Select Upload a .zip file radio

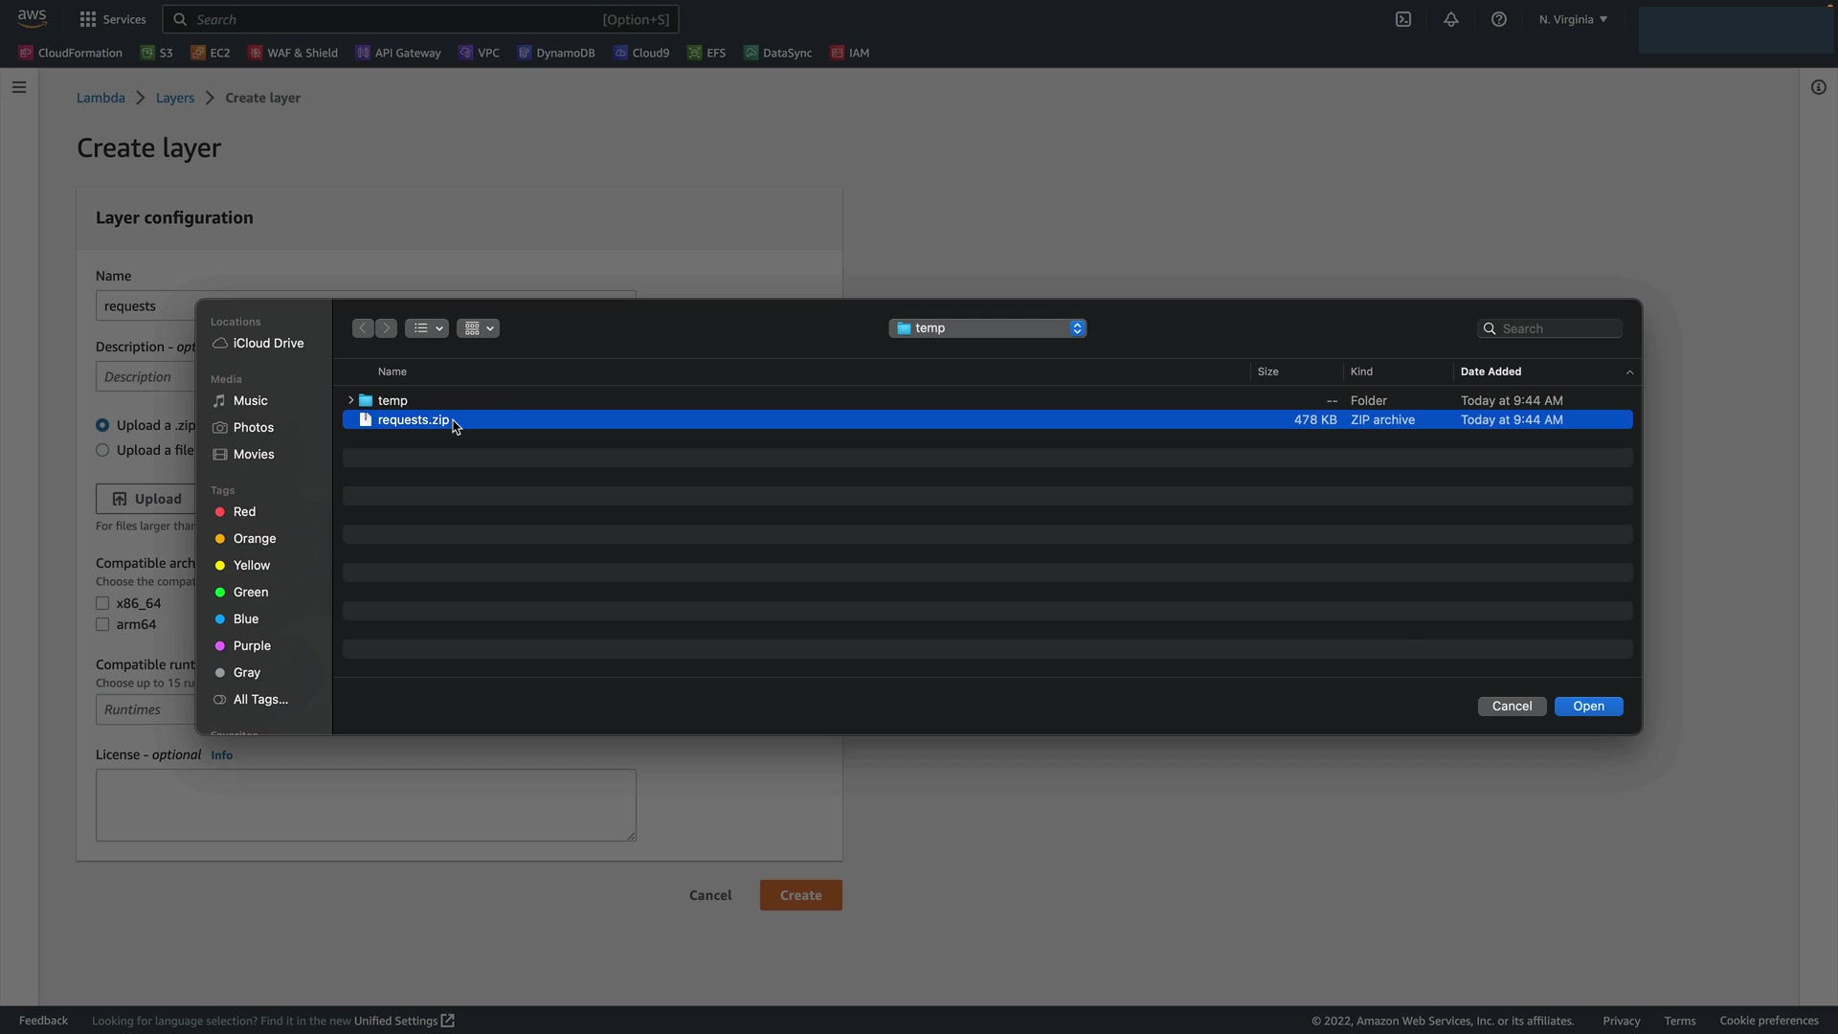(x=102, y=425)
